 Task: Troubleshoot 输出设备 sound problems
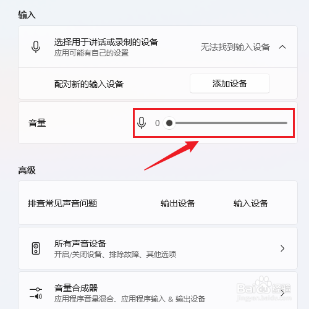pos(178,203)
